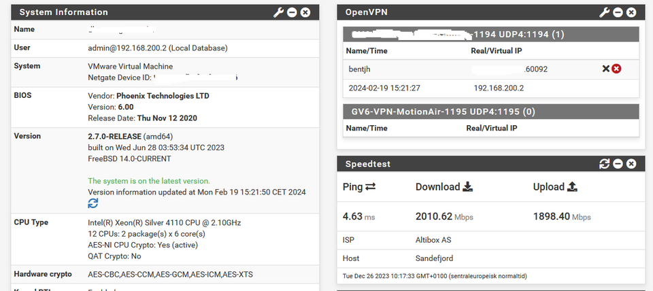653x291 pixels.
Task: Select user admin@192.168.200.2 (Local Database)
Action: 158,48
